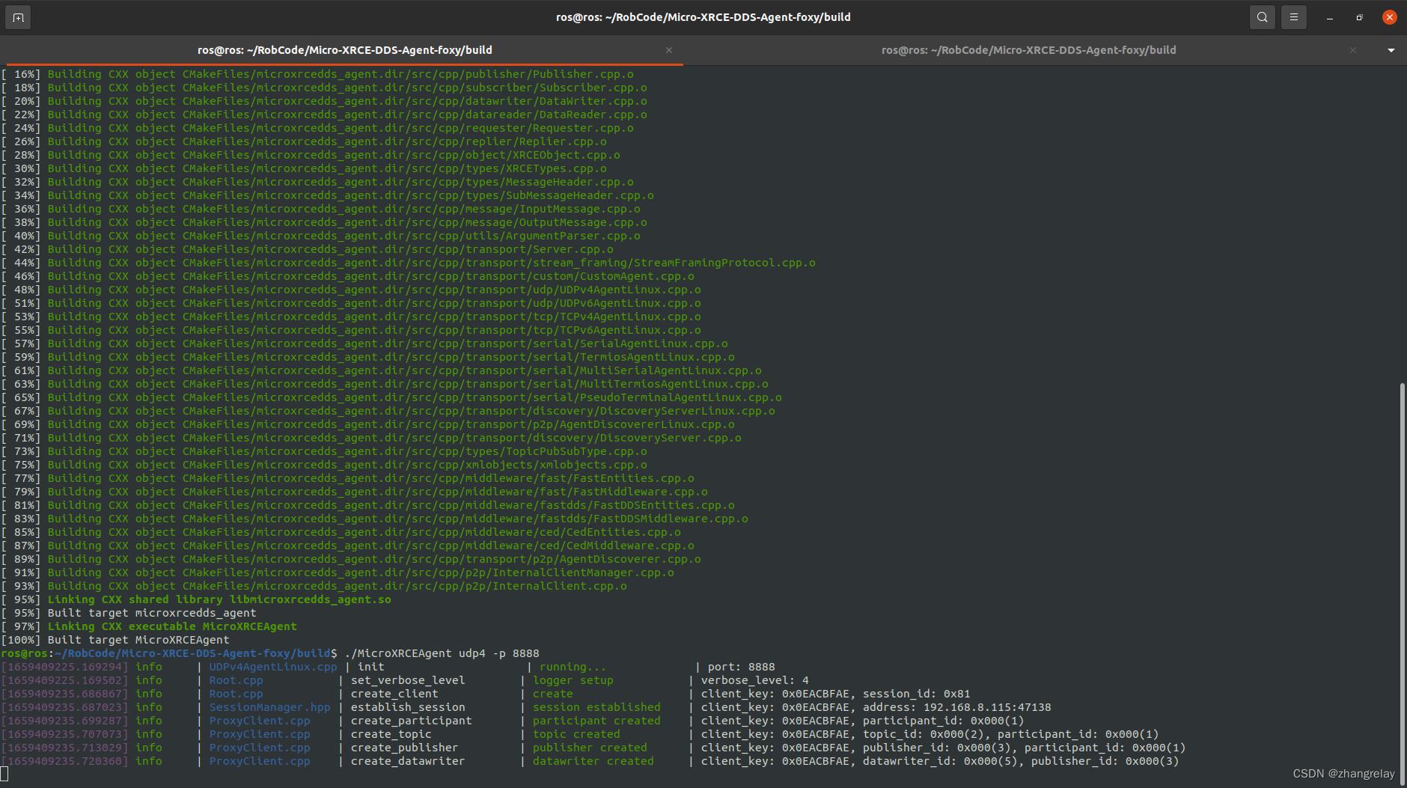
Task: Click 'session_id: 0x81' in the log
Action: click(917, 694)
